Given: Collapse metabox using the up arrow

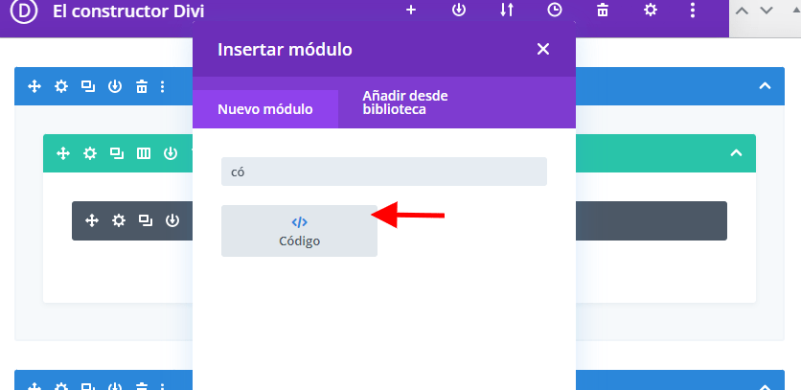Looking at the screenshot, I should 742,11.
